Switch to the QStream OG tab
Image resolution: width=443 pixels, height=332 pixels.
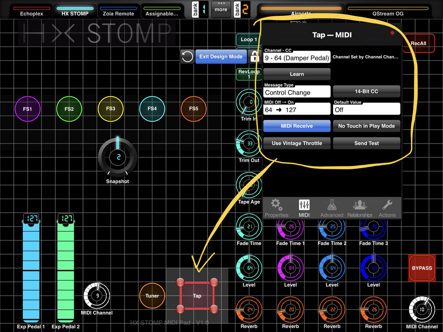388,11
